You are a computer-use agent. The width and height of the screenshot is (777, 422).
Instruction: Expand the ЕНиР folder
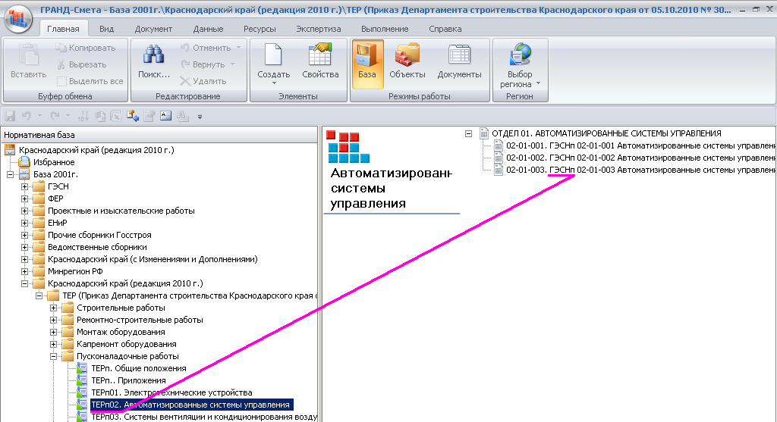(24, 223)
